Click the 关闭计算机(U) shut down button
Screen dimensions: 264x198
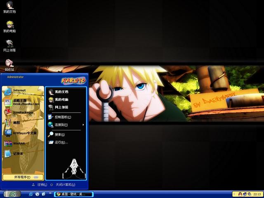pyautogui.click(x=63, y=185)
